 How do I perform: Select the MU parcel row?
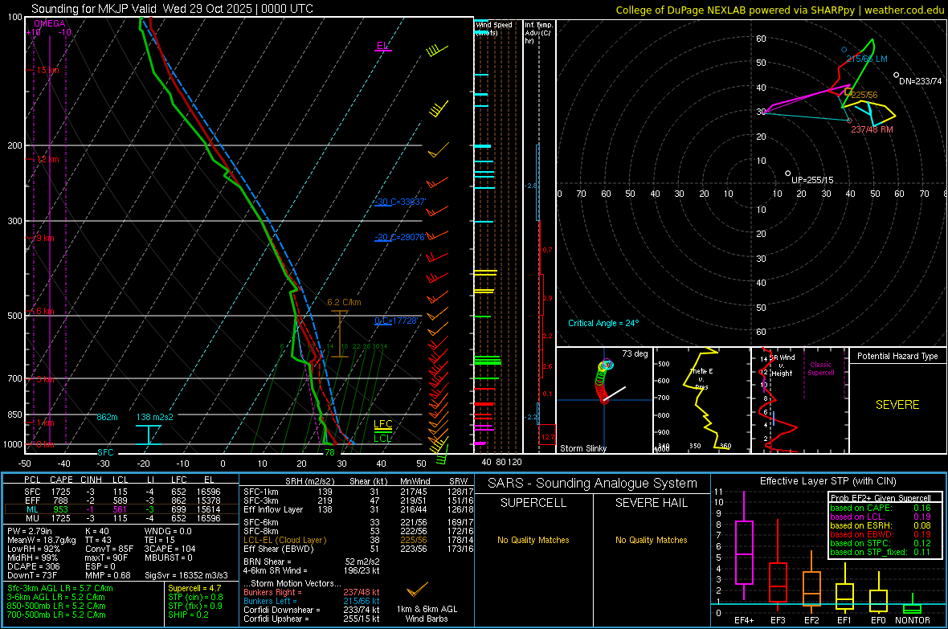click(121, 518)
